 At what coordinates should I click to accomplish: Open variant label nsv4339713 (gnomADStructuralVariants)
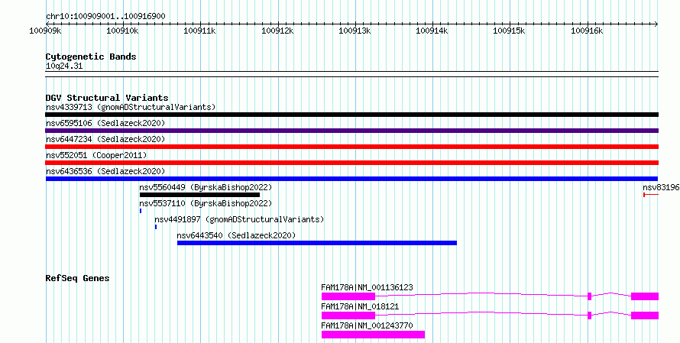click(x=131, y=107)
